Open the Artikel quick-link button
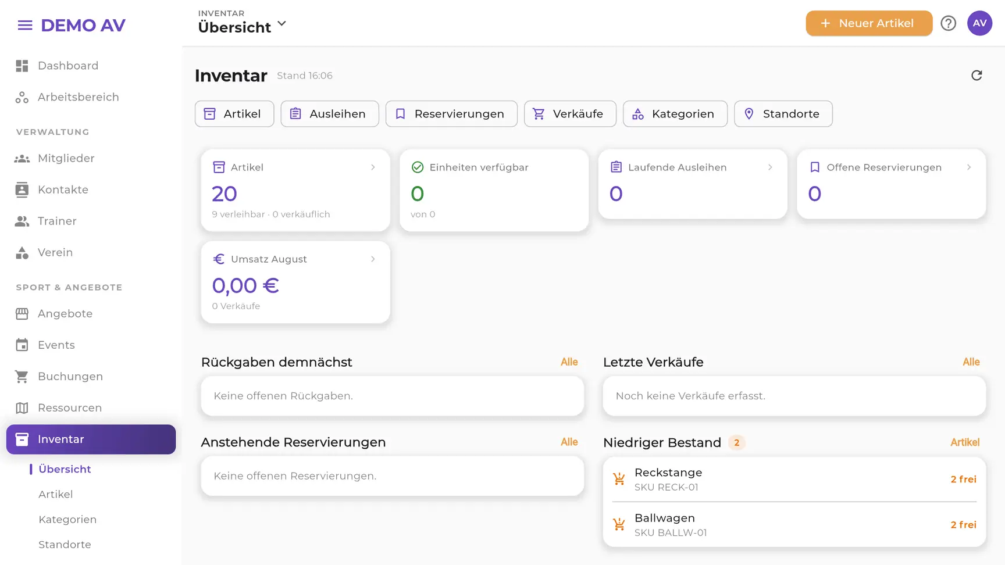Screen dimensions: 1005x565 coord(234,114)
